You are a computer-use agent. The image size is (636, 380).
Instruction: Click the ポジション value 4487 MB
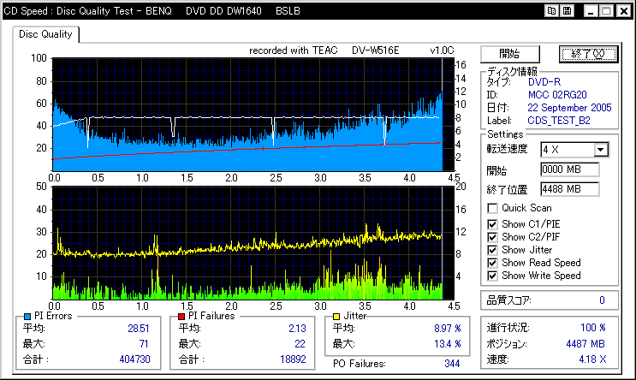pyautogui.click(x=585, y=344)
